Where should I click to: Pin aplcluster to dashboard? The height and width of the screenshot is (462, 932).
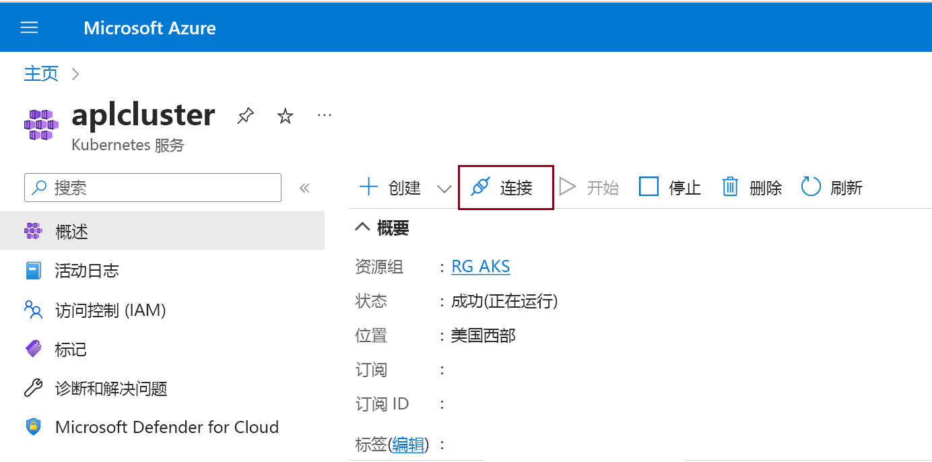(x=245, y=115)
